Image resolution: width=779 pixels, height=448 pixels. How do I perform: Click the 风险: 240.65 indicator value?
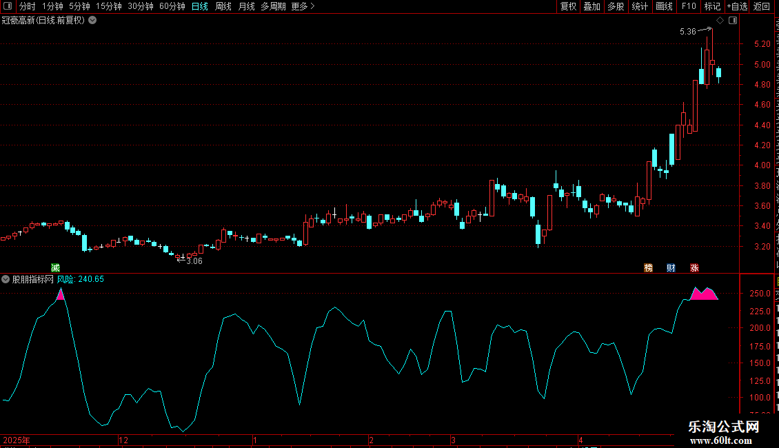click(81, 279)
